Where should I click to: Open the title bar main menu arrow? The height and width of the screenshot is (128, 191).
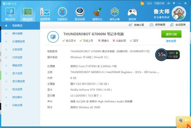[x=174, y=3]
